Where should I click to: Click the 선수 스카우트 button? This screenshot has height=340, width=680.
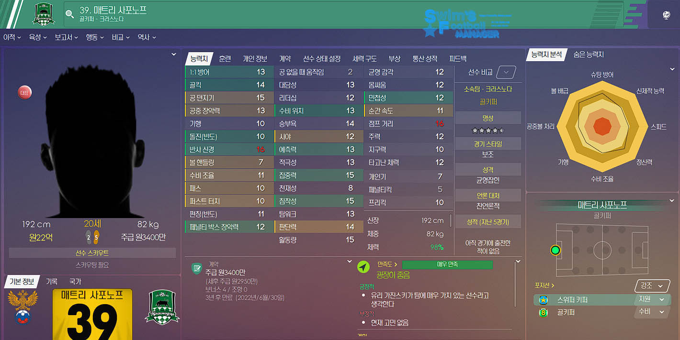pyautogui.click(x=92, y=253)
